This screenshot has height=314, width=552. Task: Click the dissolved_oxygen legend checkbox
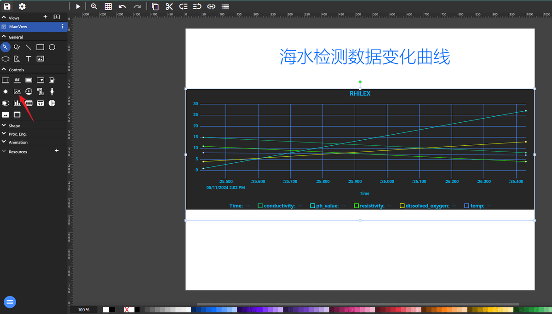402,206
